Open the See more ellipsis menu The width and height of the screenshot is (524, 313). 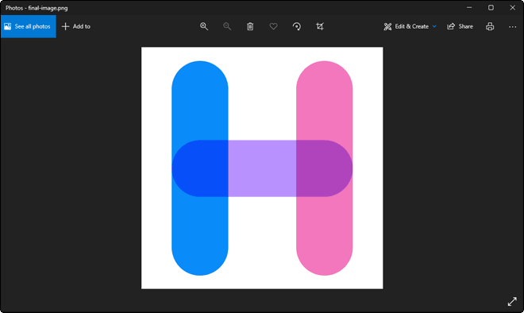coord(512,27)
